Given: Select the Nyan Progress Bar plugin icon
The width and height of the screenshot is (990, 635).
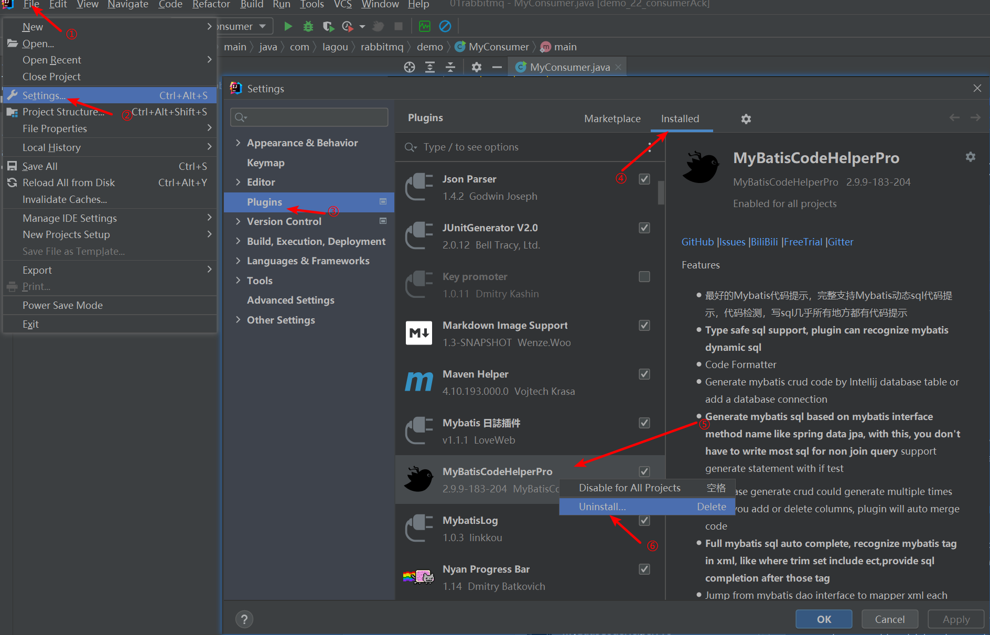Looking at the screenshot, I should [x=419, y=577].
